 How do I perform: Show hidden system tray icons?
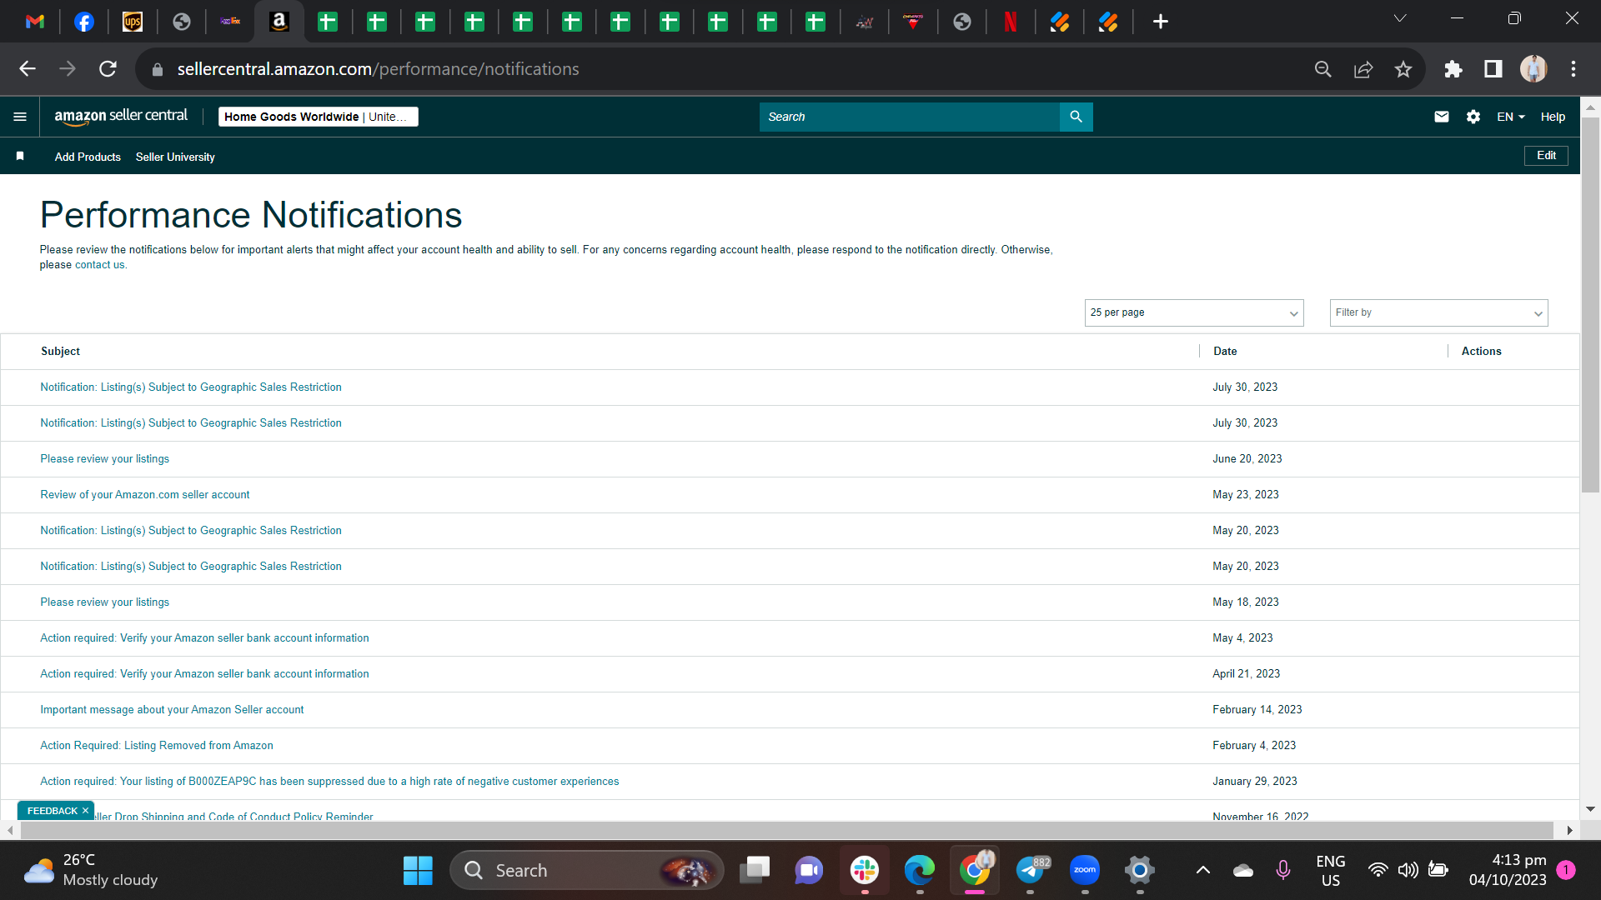point(1202,871)
